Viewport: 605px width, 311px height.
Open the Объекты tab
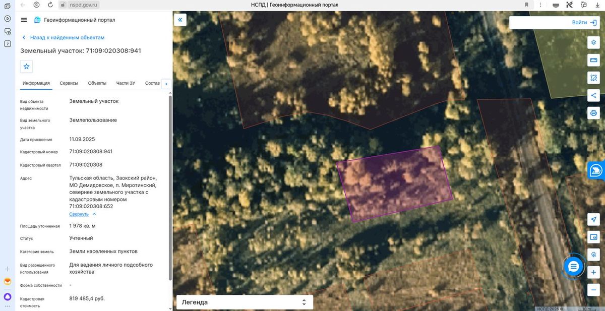(x=97, y=83)
